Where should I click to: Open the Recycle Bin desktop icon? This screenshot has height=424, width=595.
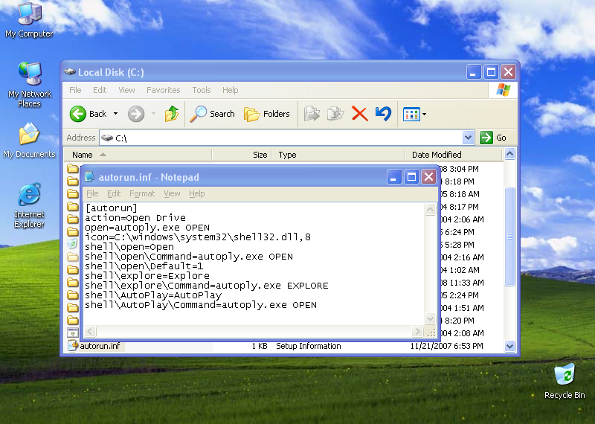[565, 381]
